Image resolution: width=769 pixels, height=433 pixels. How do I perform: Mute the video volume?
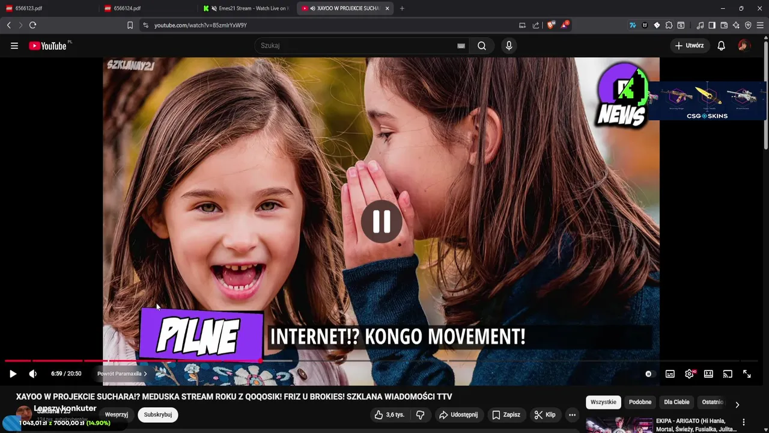coord(33,373)
